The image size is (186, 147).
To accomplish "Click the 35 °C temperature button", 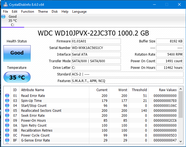I will (17, 77).
